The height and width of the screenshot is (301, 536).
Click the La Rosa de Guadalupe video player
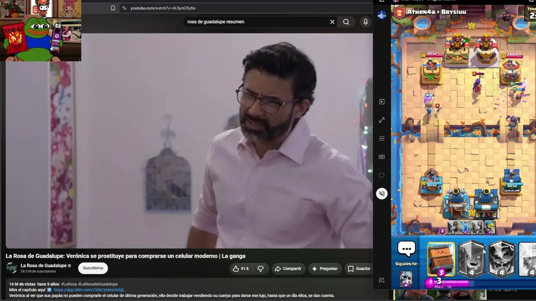point(189,141)
